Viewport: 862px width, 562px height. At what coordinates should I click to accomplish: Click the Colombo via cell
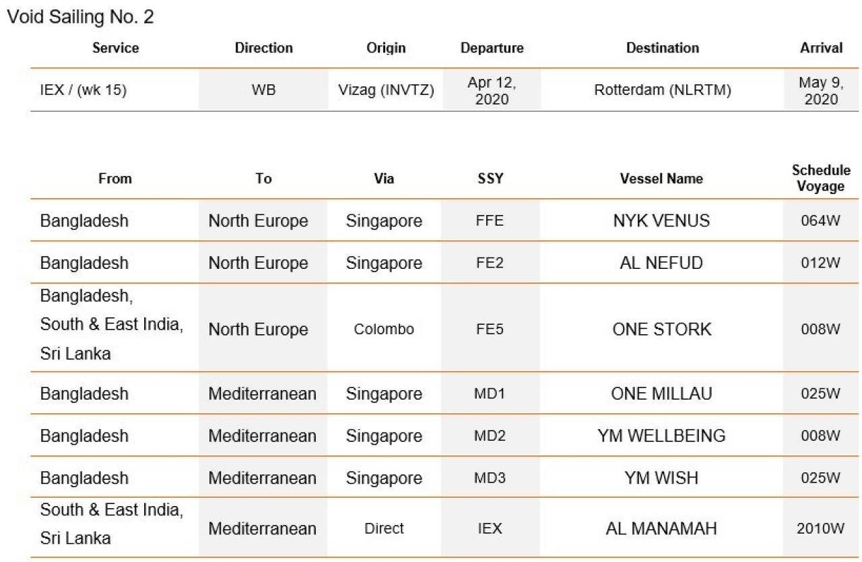pyautogui.click(x=384, y=330)
